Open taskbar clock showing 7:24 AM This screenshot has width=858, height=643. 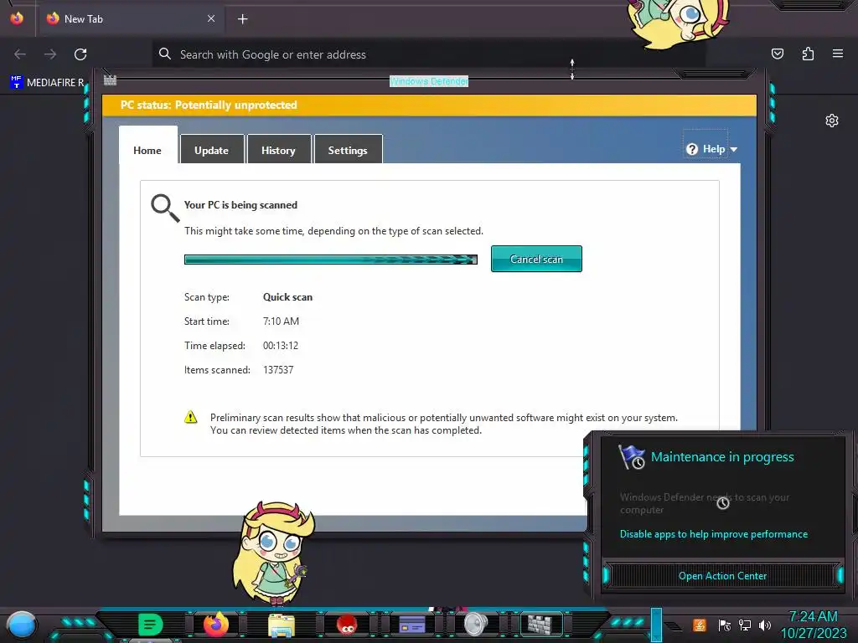pyautogui.click(x=813, y=625)
